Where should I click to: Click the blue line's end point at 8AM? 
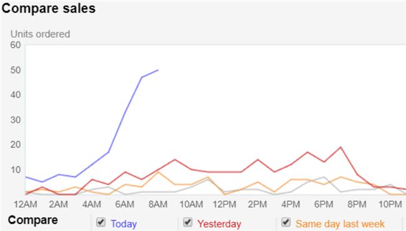click(158, 70)
